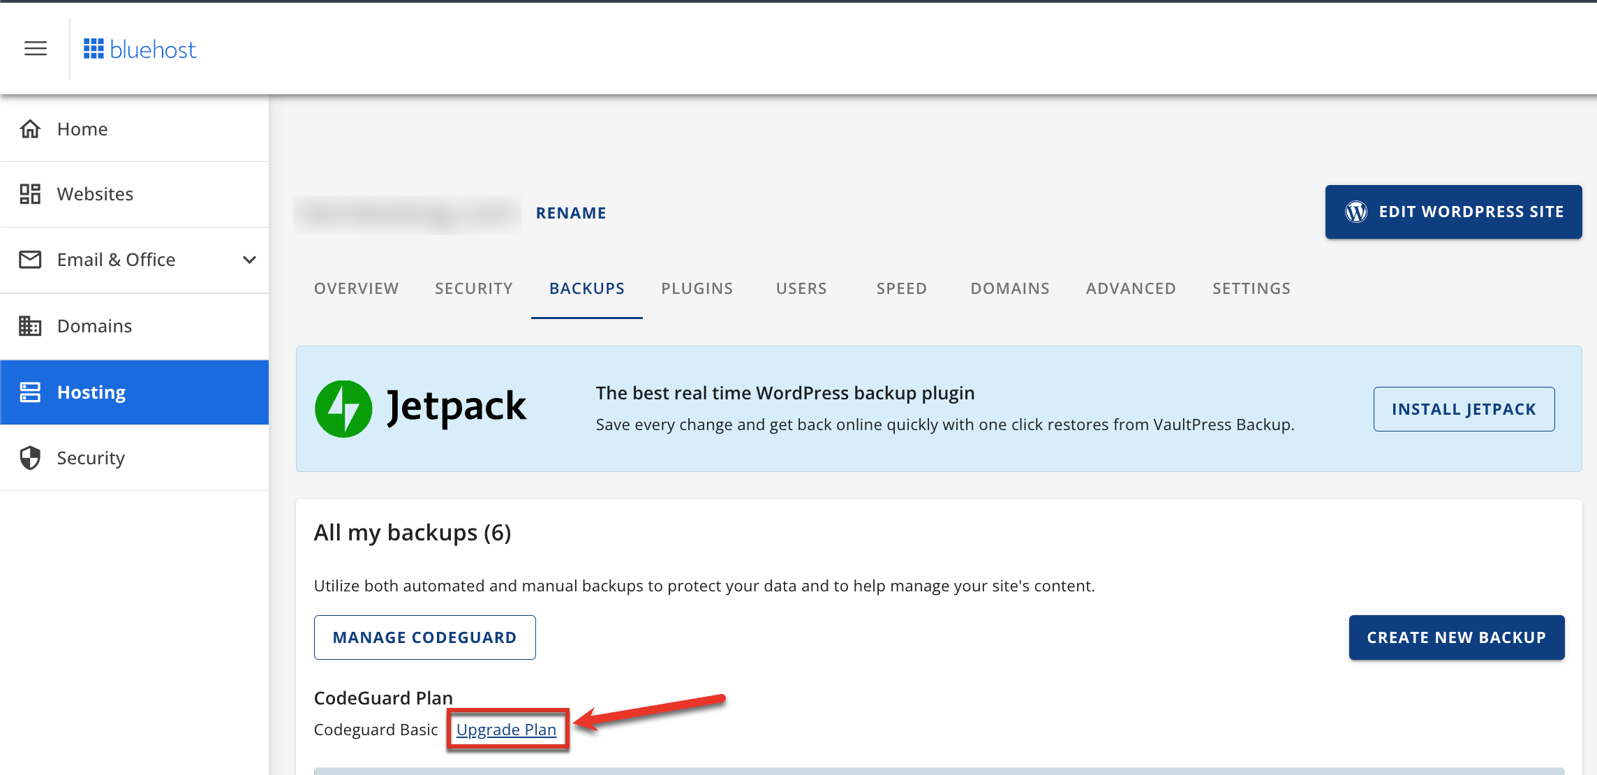Image resolution: width=1597 pixels, height=775 pixels.
Task: Open Security in the sidebar
Action: coord(134,458)
